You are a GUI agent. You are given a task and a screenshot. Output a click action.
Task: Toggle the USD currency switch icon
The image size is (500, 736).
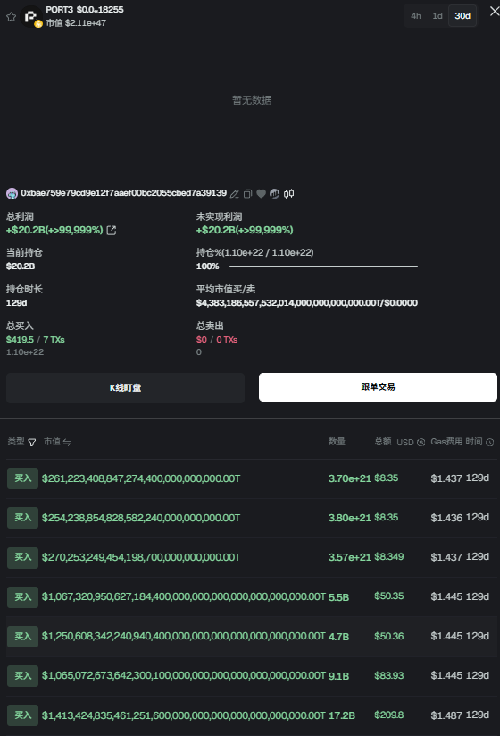click(421, 442)
